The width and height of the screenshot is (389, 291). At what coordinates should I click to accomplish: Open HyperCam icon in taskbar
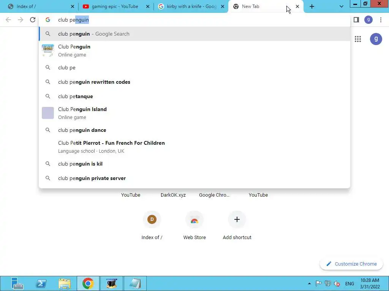[x=112, y=283]
